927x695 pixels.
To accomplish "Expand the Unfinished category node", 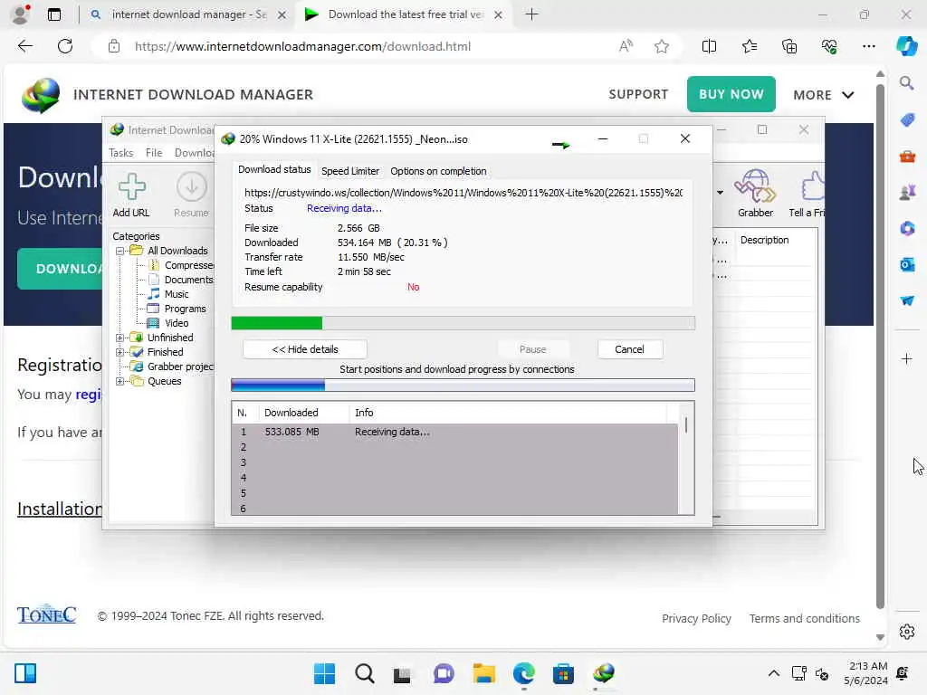I will (120, 338).
